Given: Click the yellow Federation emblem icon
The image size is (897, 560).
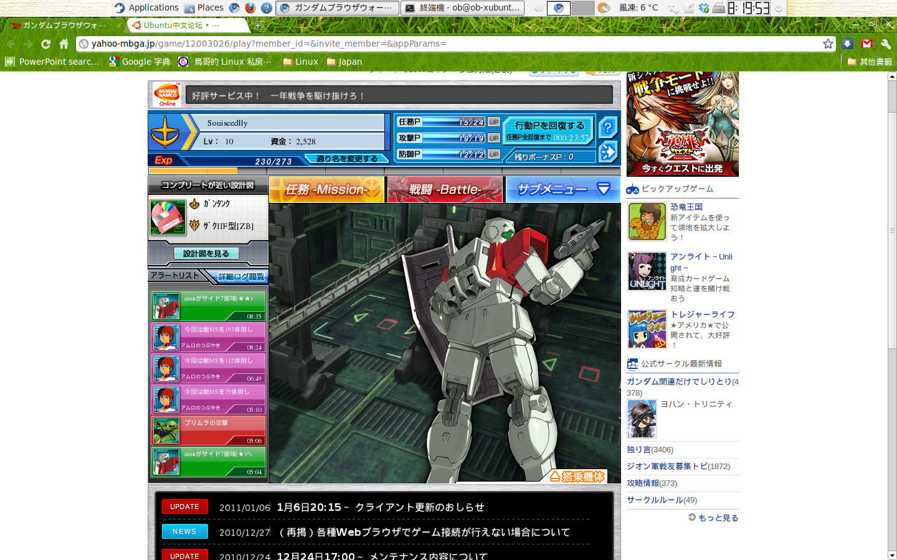Looking at the screenshot, I should coord(165,133).
